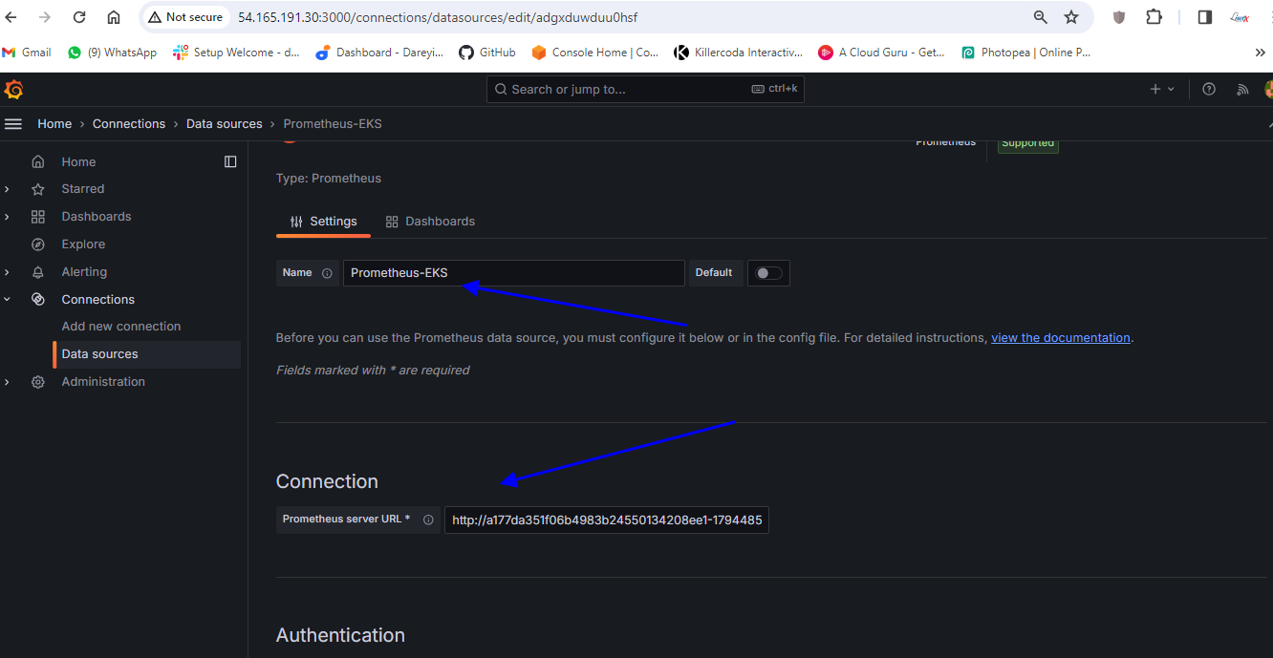The image size is (1273, 658).
Task: Click the Name field info icon
Action: tap(327, 273)
